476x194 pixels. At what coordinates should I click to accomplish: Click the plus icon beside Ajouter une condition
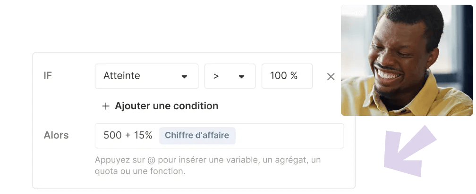click(105, 106)
